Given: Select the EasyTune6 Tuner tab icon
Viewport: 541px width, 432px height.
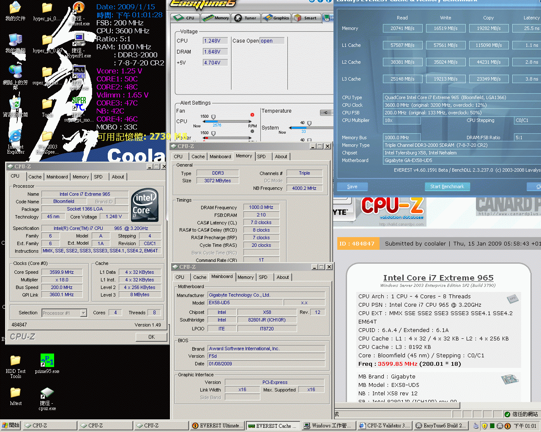Looking at the screenshot, I should (x=246, y=18).
